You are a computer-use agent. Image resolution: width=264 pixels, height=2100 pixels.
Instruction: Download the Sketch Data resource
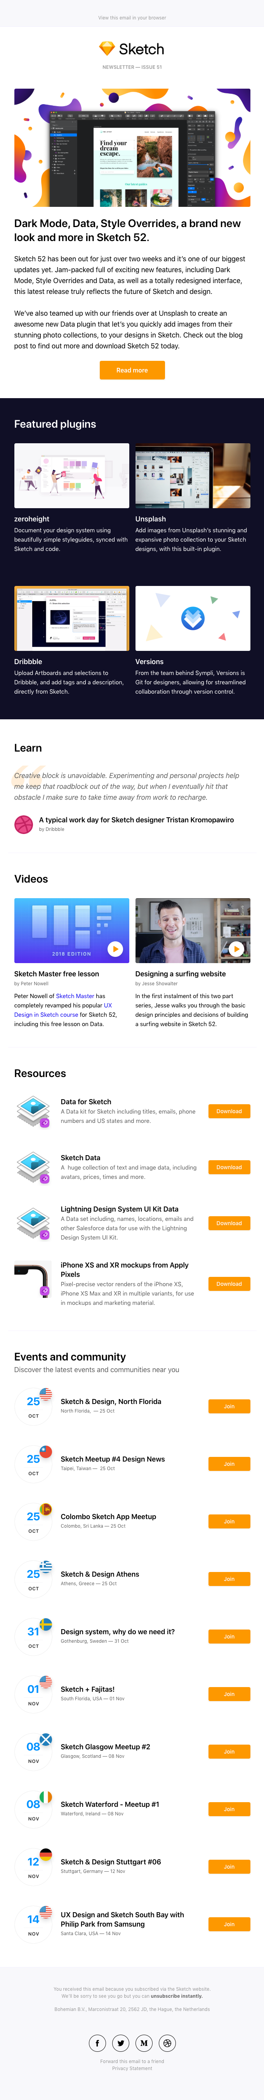click(x=229, y=1167)
